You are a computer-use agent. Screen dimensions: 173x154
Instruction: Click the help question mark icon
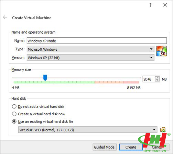[150, 5]
